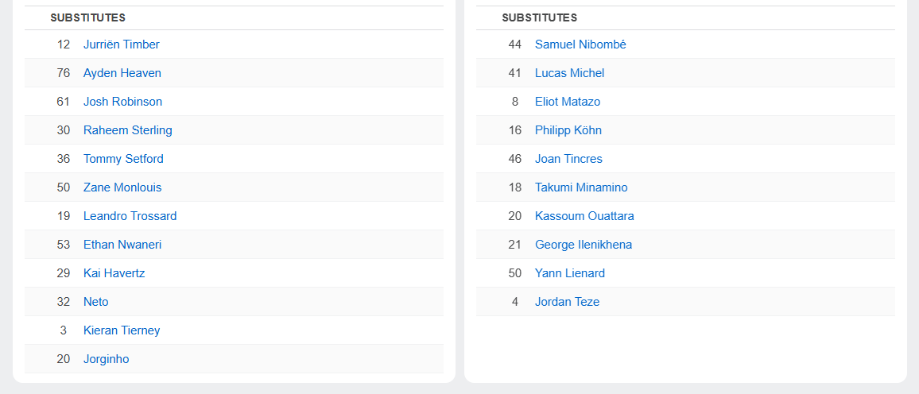
Task: Open Lucas Michel's profile
Action: click(569, 73)
